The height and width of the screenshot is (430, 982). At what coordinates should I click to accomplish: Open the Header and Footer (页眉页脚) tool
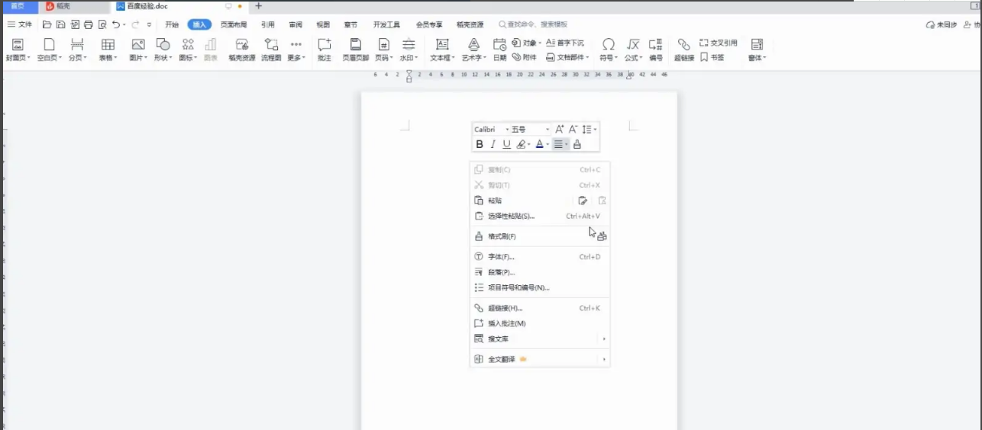(x=355, y=49)
